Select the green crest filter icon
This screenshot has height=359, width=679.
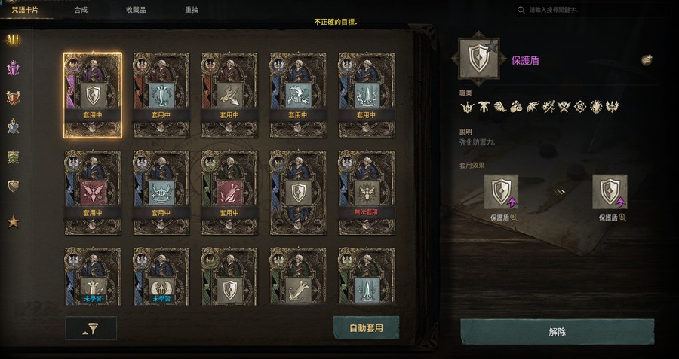click(x=14, y=157)
